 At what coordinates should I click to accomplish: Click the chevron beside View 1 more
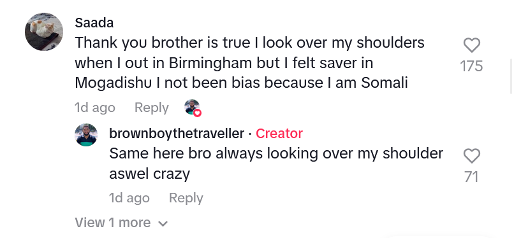point(163,223)
